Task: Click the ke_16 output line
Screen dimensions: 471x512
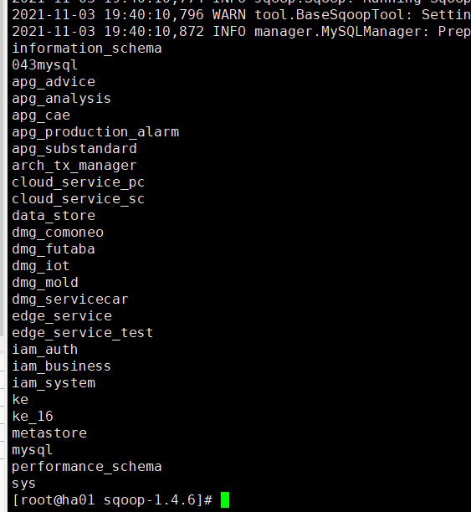Action: pyautogui.click(x=33, y=417)
